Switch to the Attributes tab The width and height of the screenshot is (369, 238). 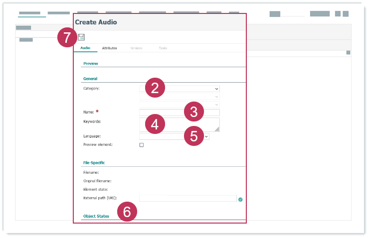pyautogui.click(x=109, y=48)
